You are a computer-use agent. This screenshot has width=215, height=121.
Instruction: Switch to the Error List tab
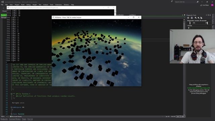(x=30, y=119)
